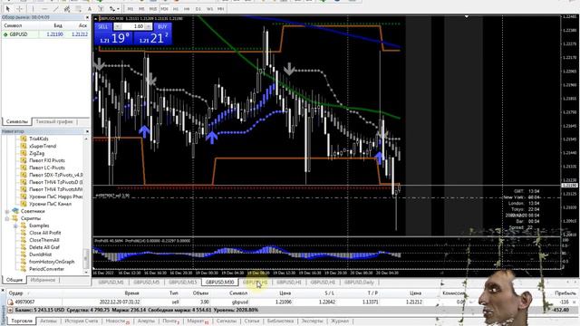
Task: Close the Navigator panel
Action: tap(87, 131)
